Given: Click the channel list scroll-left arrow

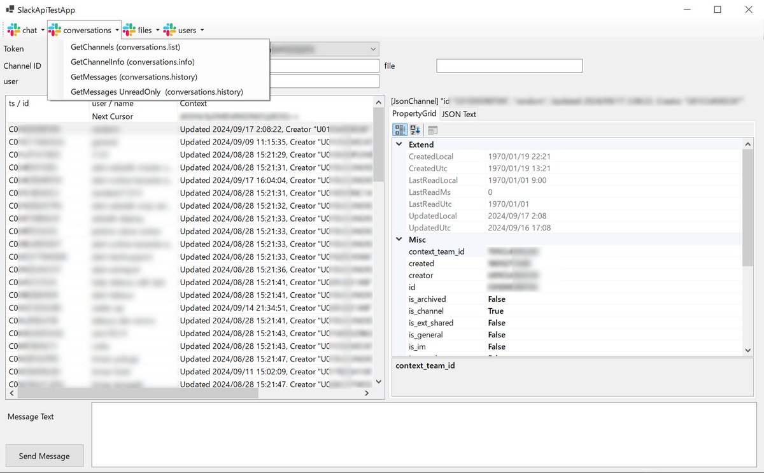Looking at the screenshot, I should tap(11, 393).
